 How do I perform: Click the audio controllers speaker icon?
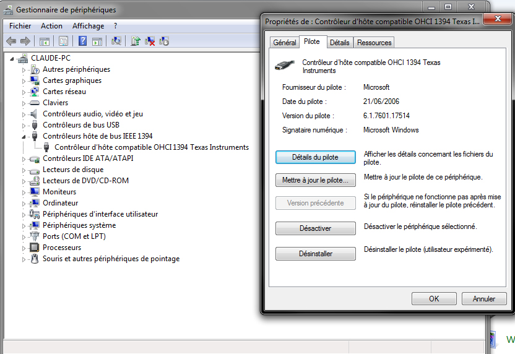pos(34,114)
